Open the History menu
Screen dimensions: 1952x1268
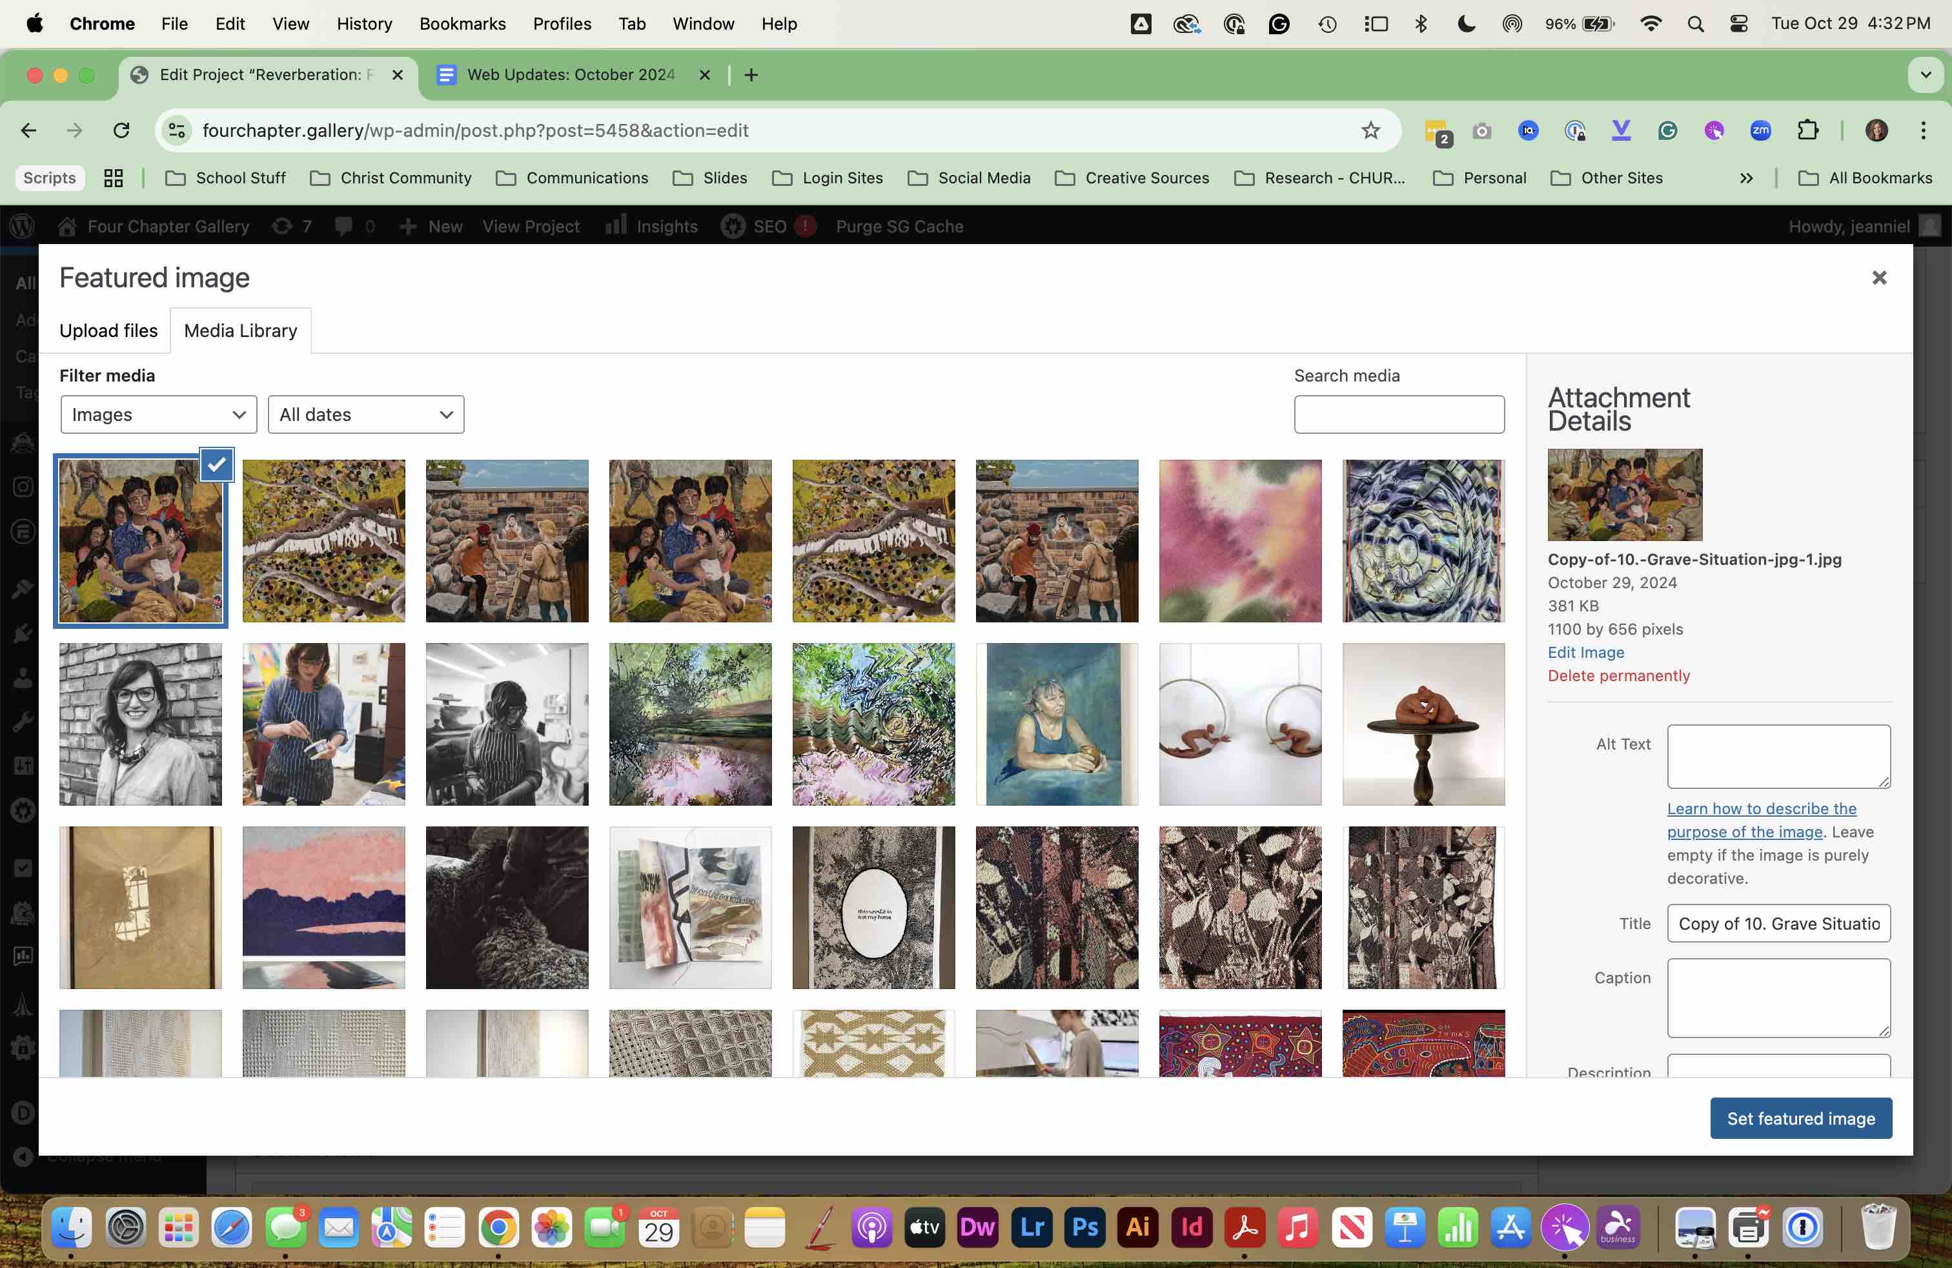pos(364,24)
